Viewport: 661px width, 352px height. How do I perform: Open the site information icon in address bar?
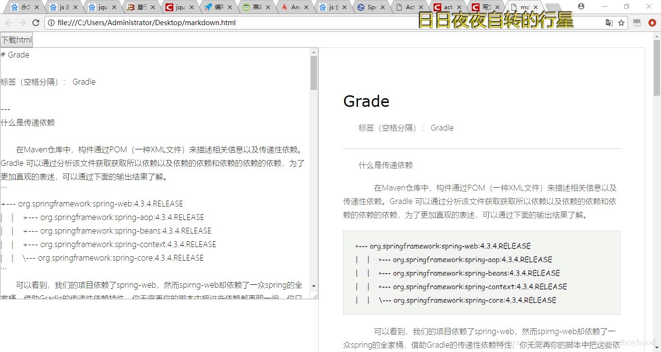click(x=51, y=23)
